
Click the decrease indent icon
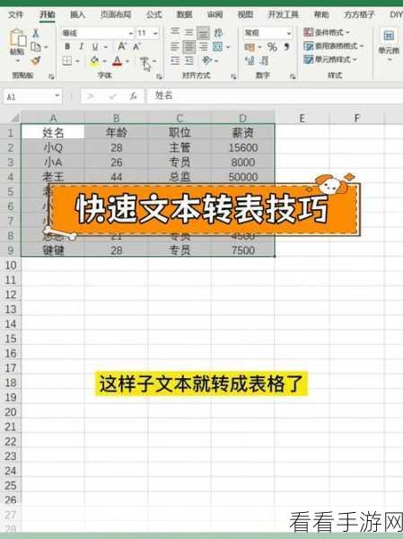coord(175,61)
